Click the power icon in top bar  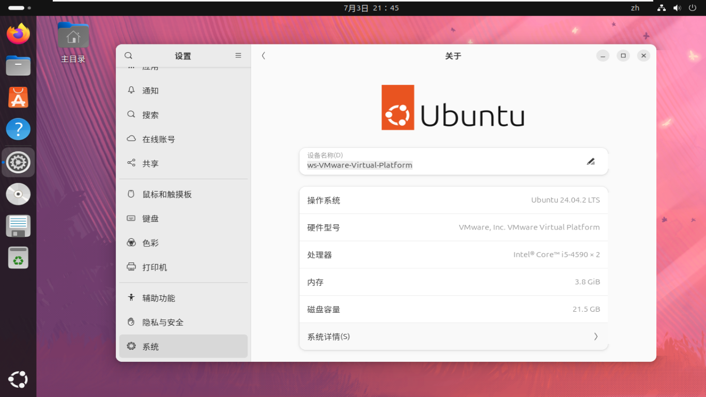click(693, 8)
